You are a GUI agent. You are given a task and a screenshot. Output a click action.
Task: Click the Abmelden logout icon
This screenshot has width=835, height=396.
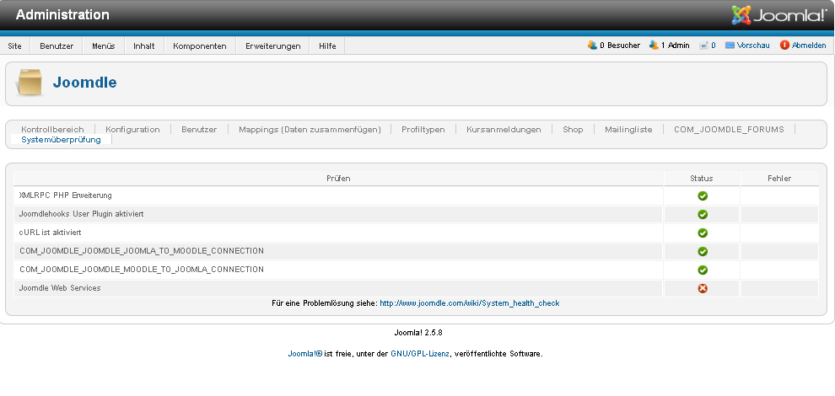[784, 45]
